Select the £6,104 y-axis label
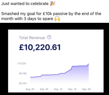The image size is (109, 95). point(23,83)
